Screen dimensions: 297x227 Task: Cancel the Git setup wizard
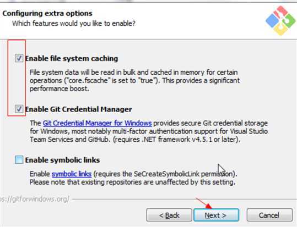pyautogui.click(x=269, y=215)
